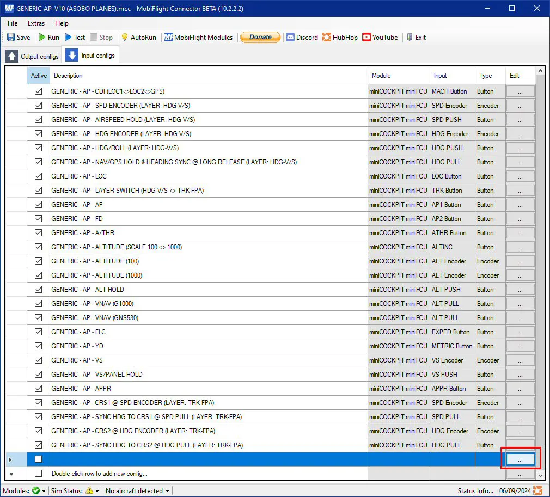Open the edit button for GENERIC - AP - AP

click(x=520, y=205)
